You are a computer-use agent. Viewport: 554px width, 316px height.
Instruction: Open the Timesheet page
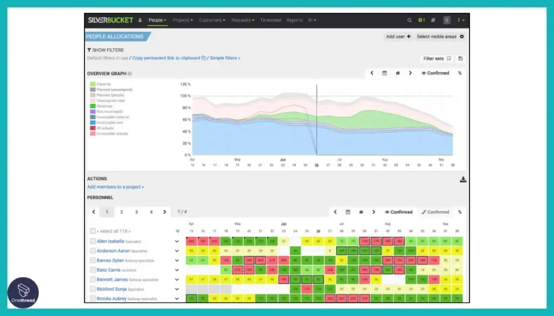271,20
